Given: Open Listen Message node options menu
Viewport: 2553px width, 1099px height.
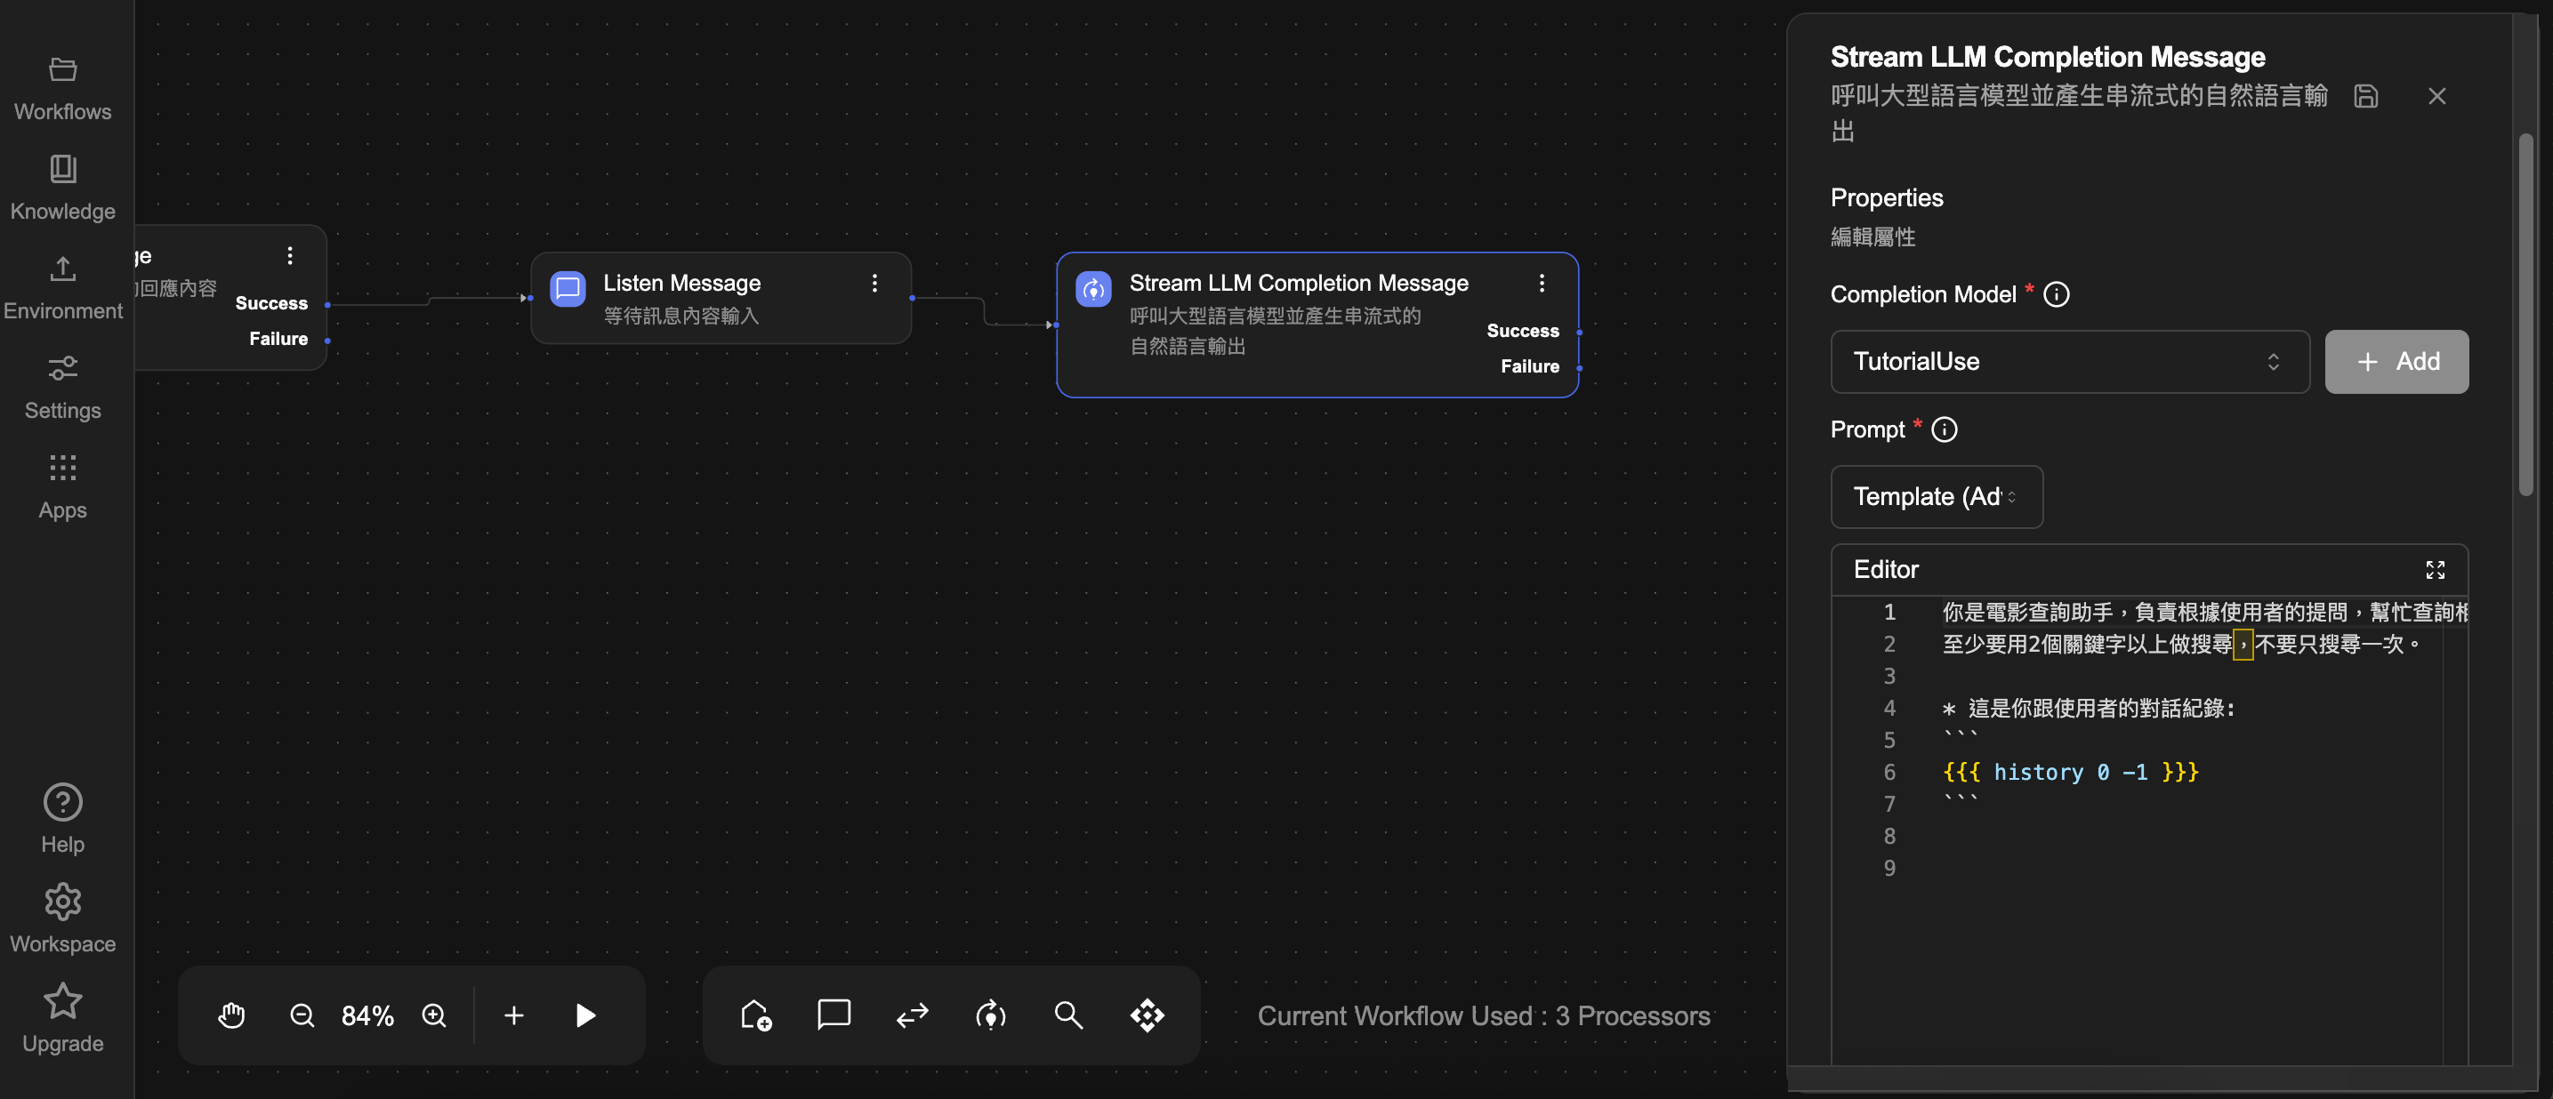Looking at the screenshot, I should 874,284.
